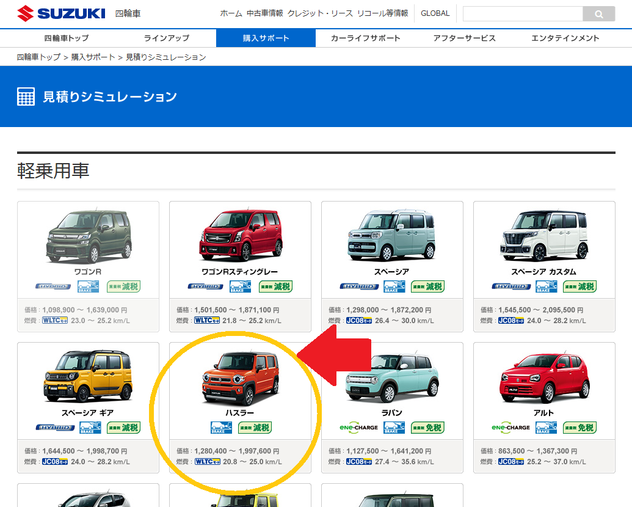Image resolution: width=632 pixels, height=507 pixels.
Task: Click the BRAKE badge under ワゴンRスティングレー
Action: pos(240,286)
